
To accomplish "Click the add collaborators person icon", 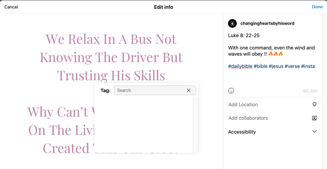I will pyautogui.click(x=314, y=118).
